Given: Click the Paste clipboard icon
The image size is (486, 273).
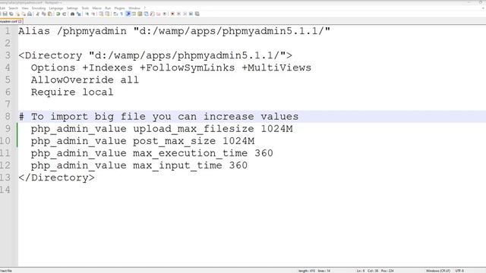Looking at the screenshot, I should [x=49, y=14].
